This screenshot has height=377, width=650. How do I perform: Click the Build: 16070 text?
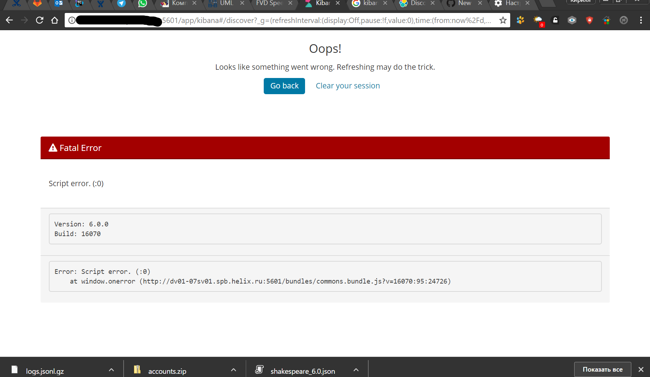coord(78,234)
